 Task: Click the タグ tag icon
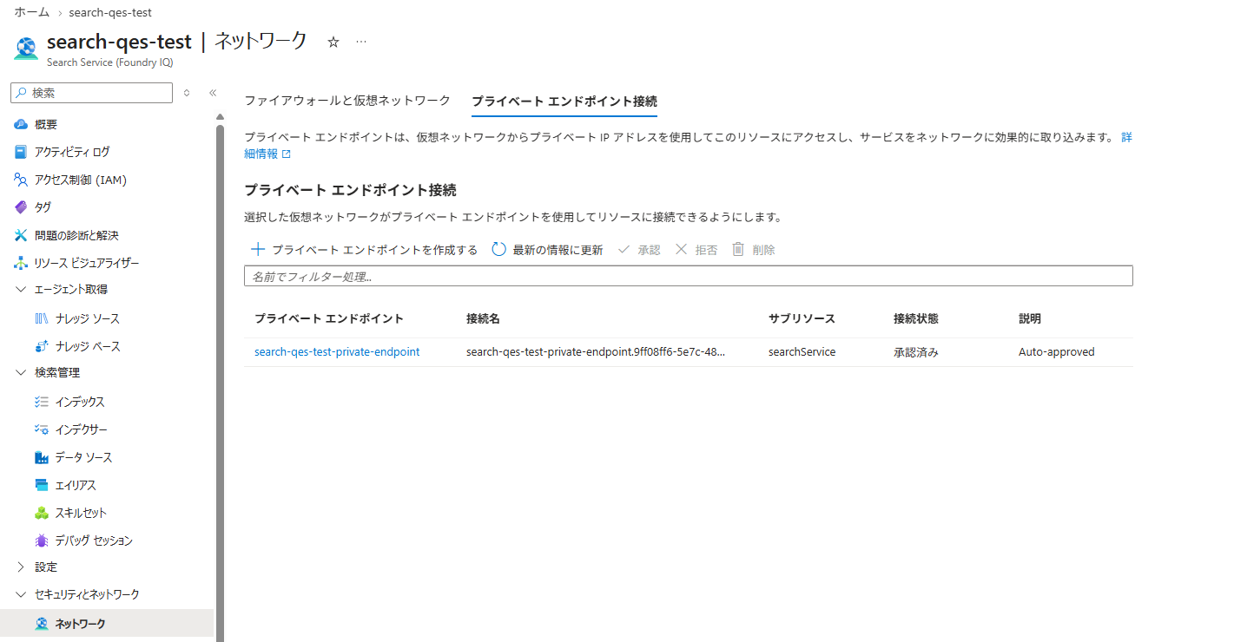click(x=22, y=207)
